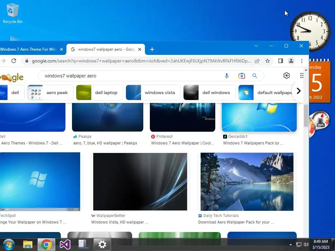Image resolution: width=335 pixels, height=251 pixels.
Task: Close the Windows 7 Aero Theme tab
Action: (62, 49)
